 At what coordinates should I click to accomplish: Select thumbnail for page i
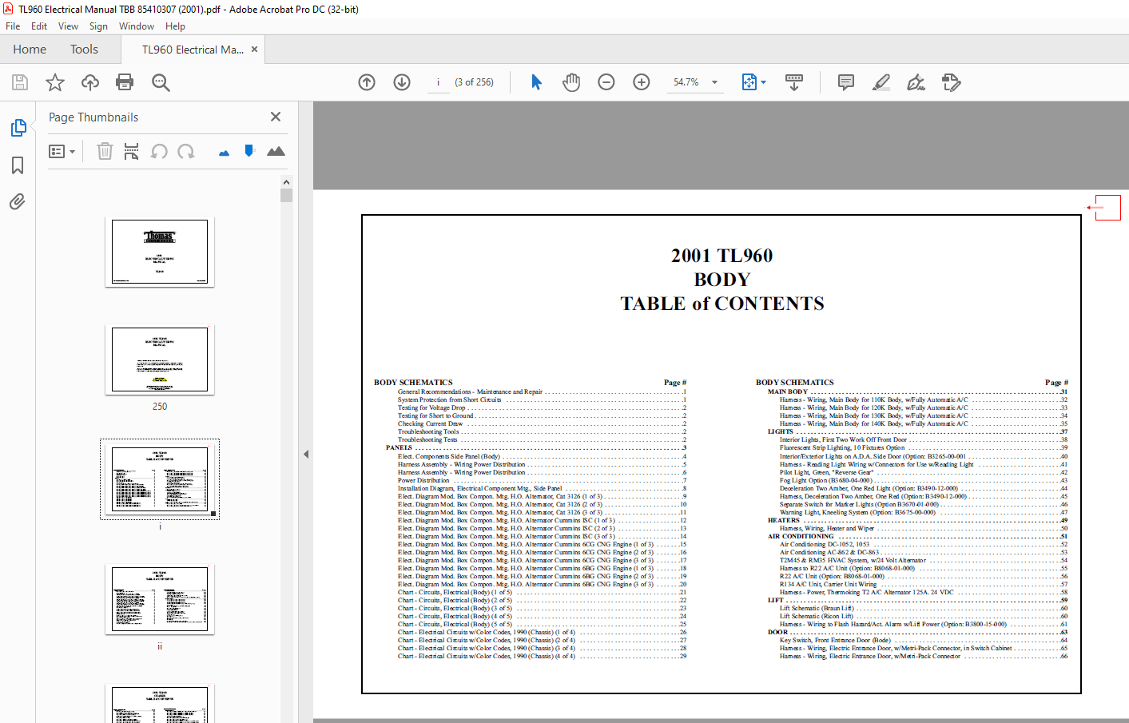point(160,479)
